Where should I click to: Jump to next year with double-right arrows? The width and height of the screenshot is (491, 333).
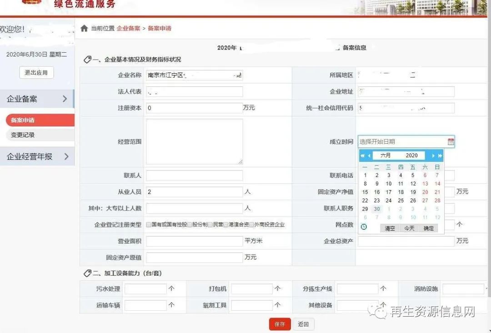(x=439, y=155)
